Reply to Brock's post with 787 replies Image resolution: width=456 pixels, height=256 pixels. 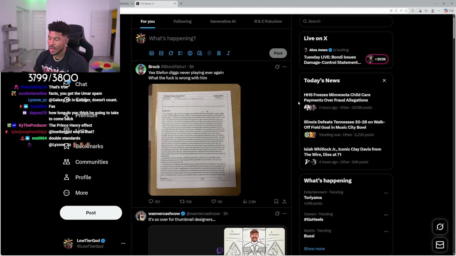154,202
